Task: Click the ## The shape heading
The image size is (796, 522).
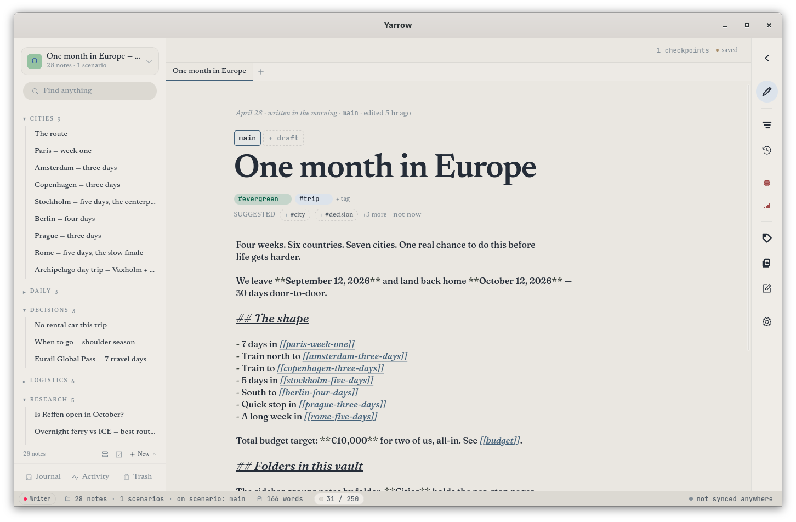Action: tap(272, 319)
